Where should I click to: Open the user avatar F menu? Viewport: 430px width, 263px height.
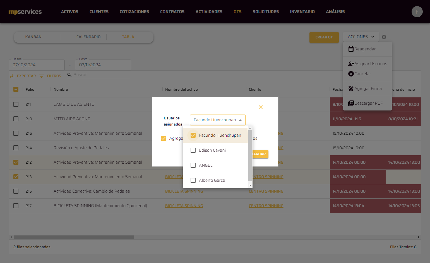coord(417,12)
